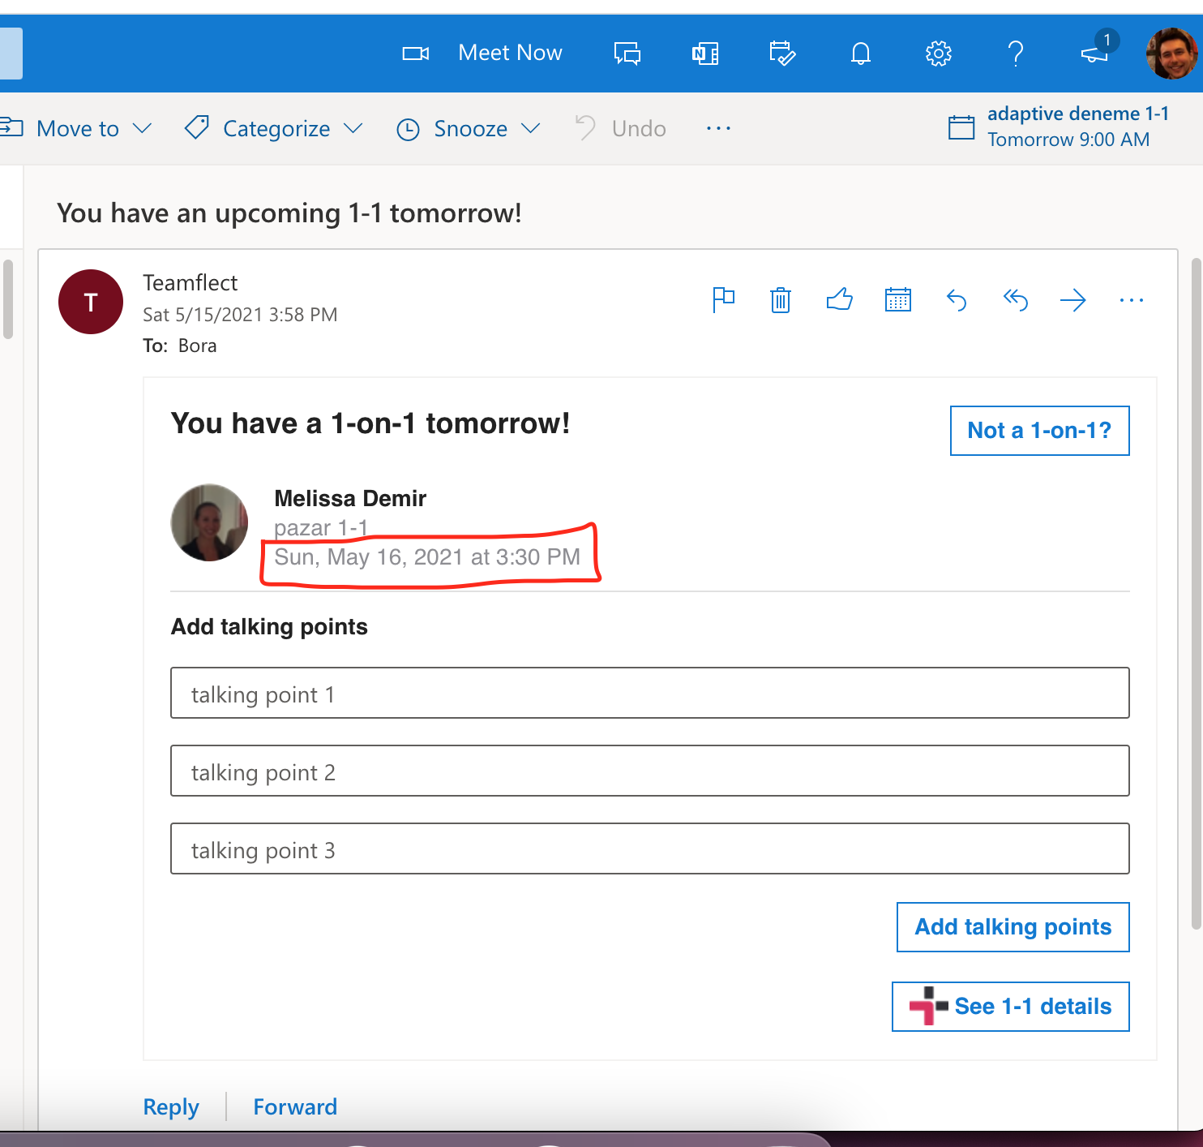Screen dimensions: 1203x1147
Task: Forward the message with the arrow icon
Action: click(x=1073, y=299)
